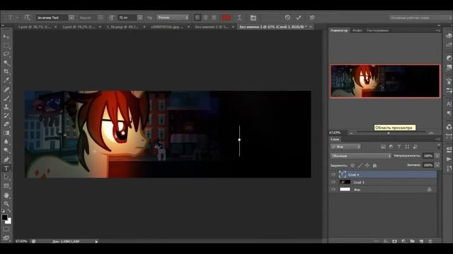Hide the Фон background layer
Screen dimensions: 453x254
point(333,190)
